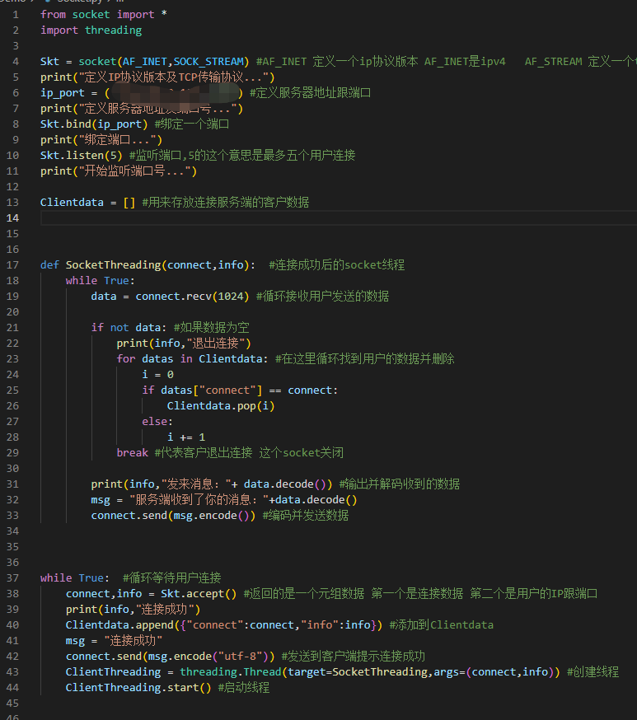Click print("绑定端口...") on line 9
Screen dimensions: 637x720
pos(101,139)
